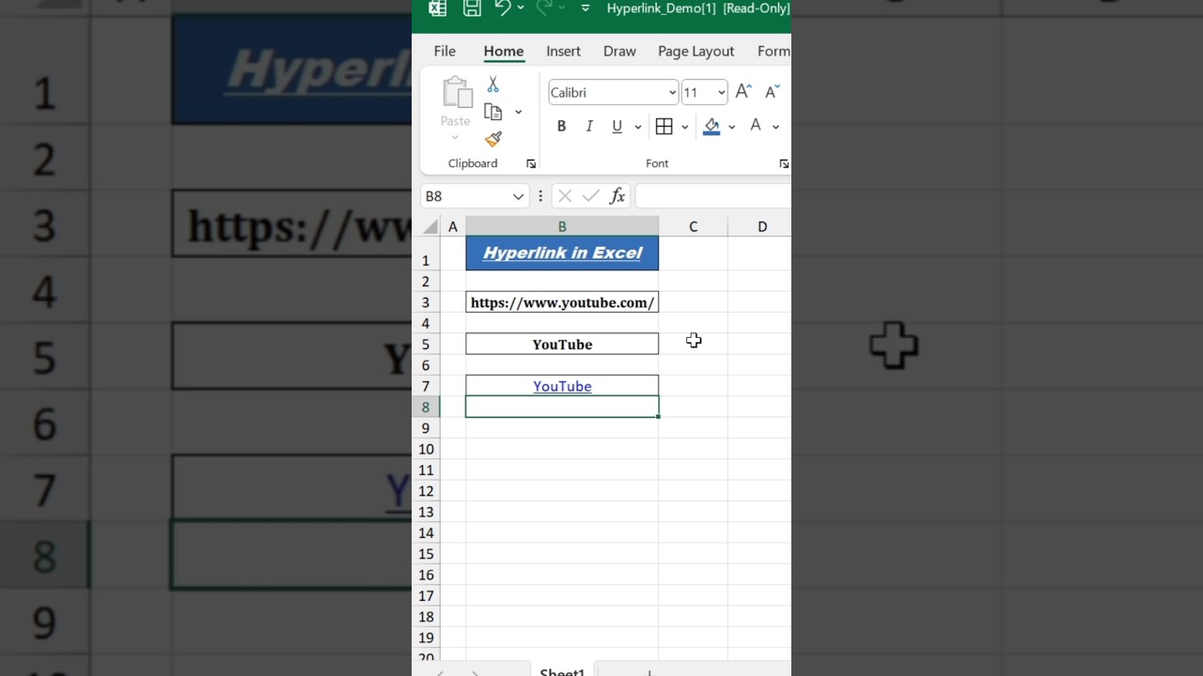
Task: Toggle Bold formatting
Action: coord(561,127)
